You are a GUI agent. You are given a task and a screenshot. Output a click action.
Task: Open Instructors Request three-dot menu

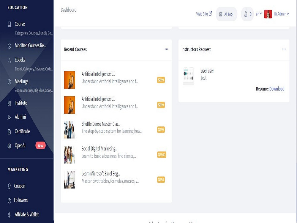click(284, 49)
